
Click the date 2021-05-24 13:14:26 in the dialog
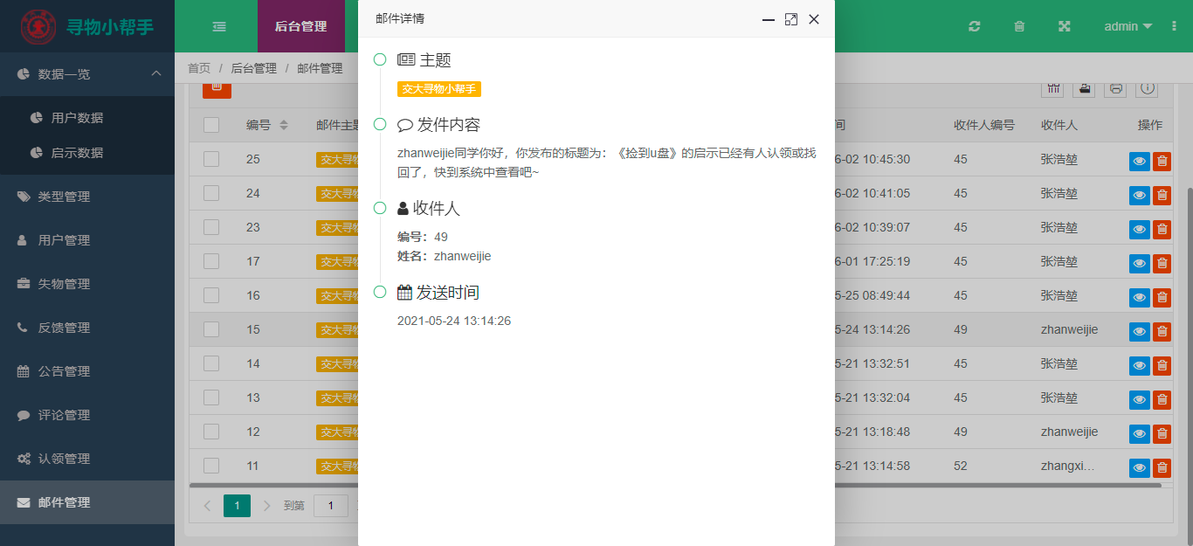(x=454, y=321)
